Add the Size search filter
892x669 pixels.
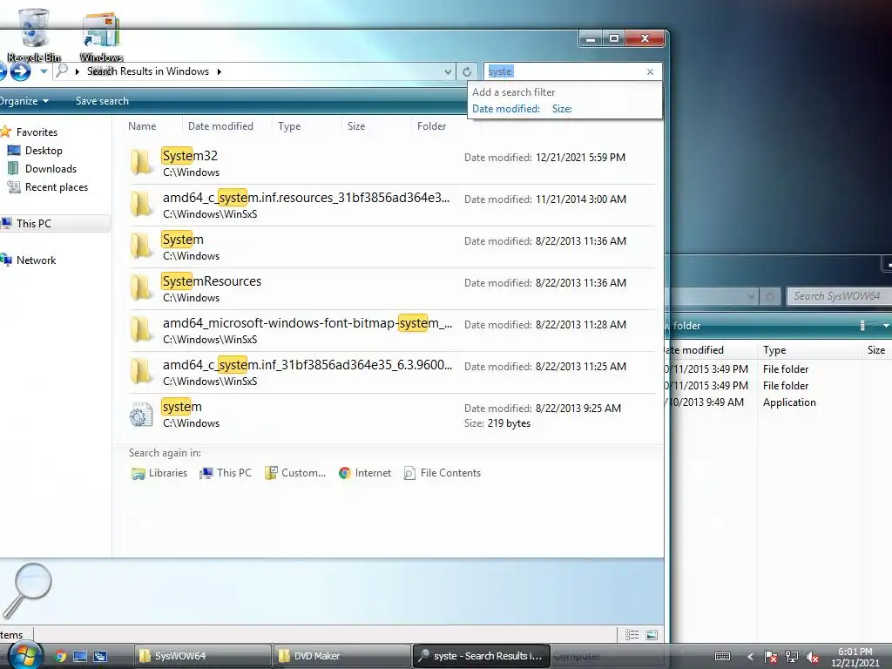[562, 109]
